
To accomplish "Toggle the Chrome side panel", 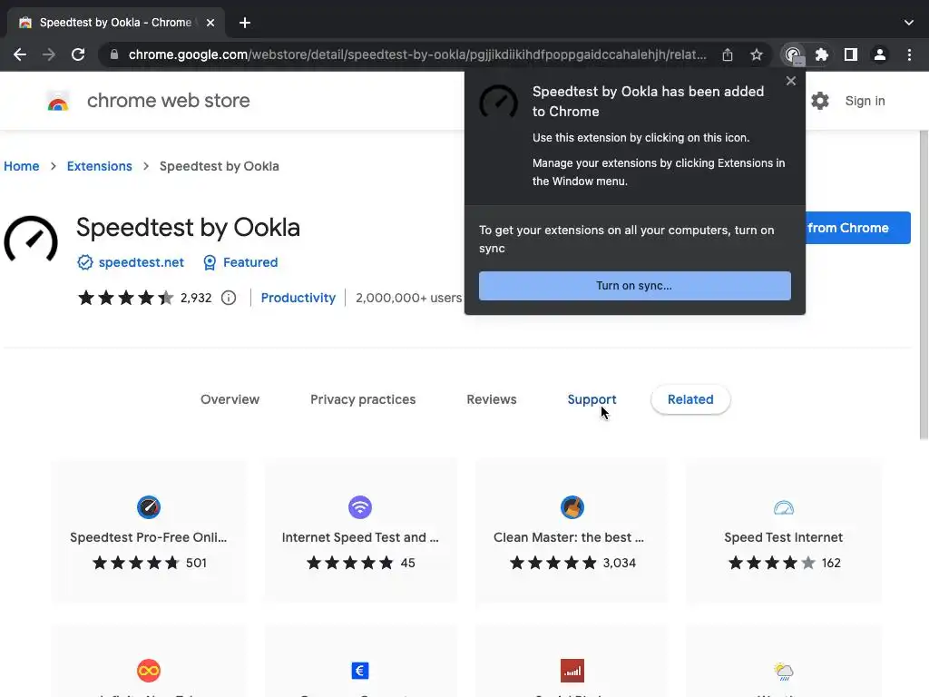I will (x=851, y=54).
